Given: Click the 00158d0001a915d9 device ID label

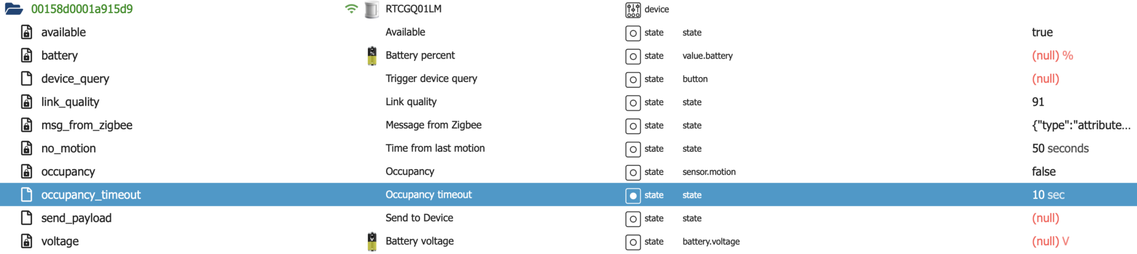Looking at the screenshot, I should coord(82,9).
